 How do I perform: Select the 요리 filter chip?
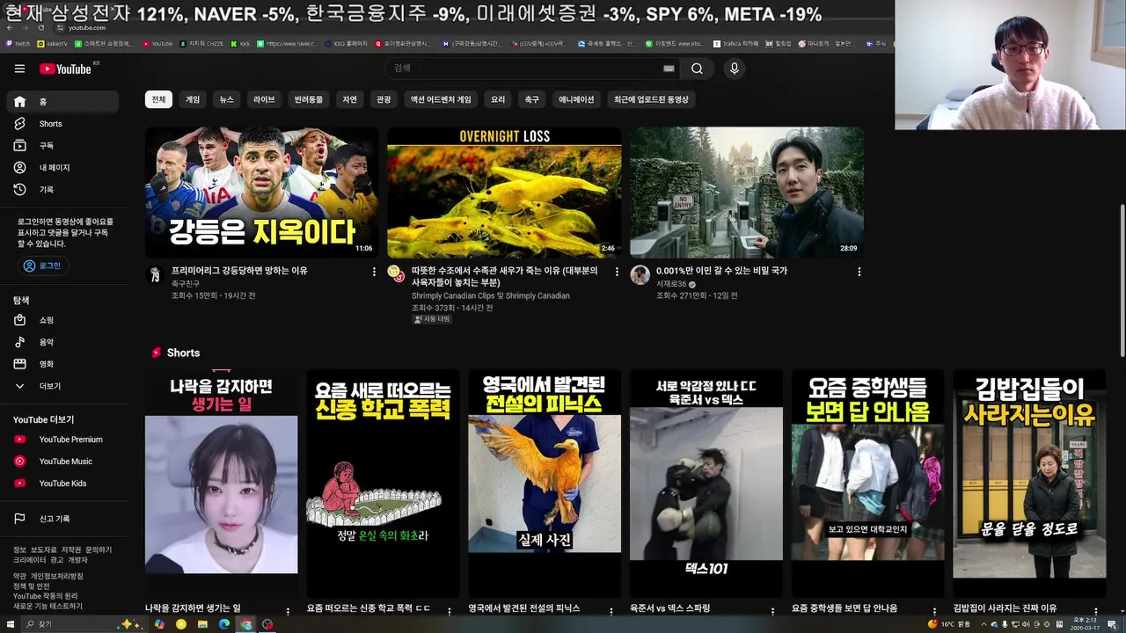[498, 99]
